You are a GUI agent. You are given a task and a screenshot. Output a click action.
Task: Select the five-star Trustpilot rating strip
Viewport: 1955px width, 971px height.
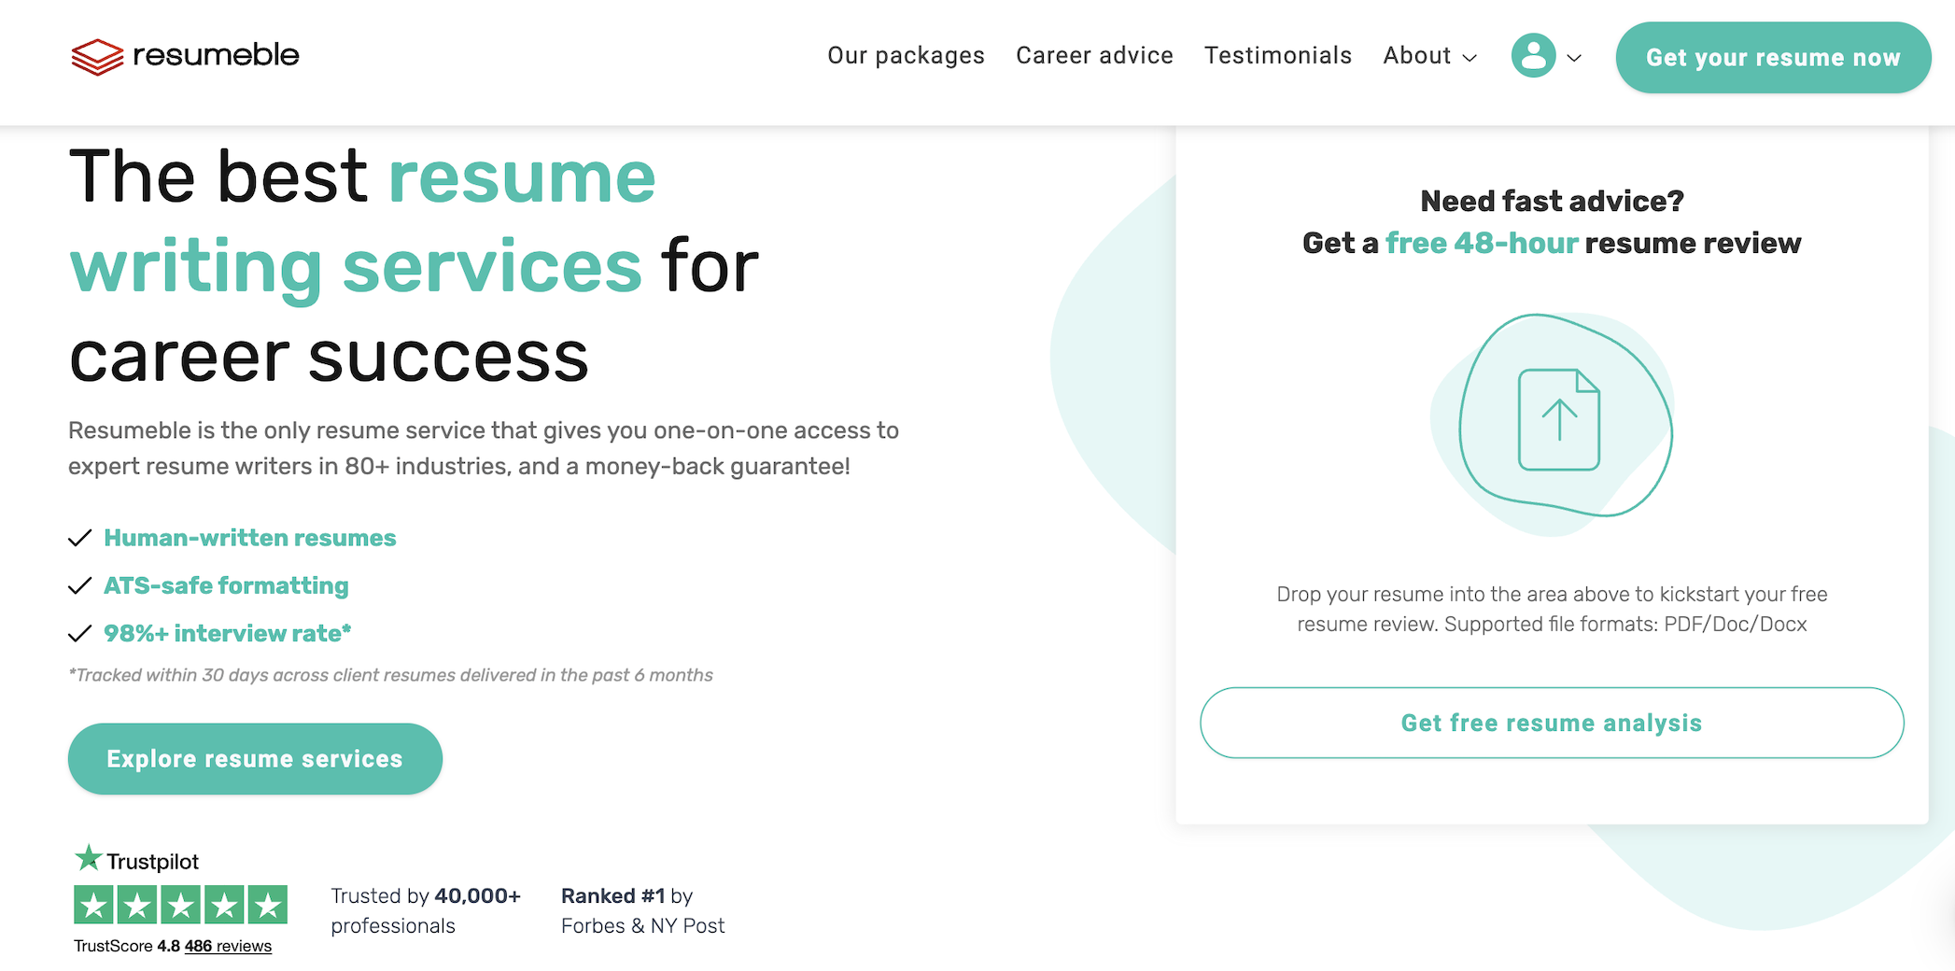pyautogui.click(x=179, y=904)
